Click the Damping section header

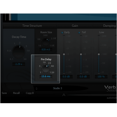click(x=110, y=26)
